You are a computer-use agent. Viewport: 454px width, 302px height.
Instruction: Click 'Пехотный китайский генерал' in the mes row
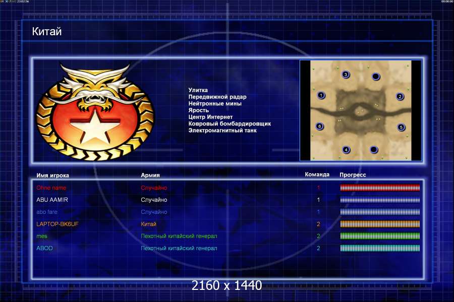click(x=179, y=236)
